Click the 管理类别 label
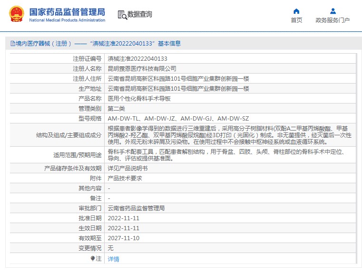 [90, 109]
